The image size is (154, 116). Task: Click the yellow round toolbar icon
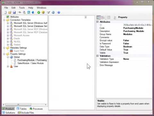click(43, 13)
